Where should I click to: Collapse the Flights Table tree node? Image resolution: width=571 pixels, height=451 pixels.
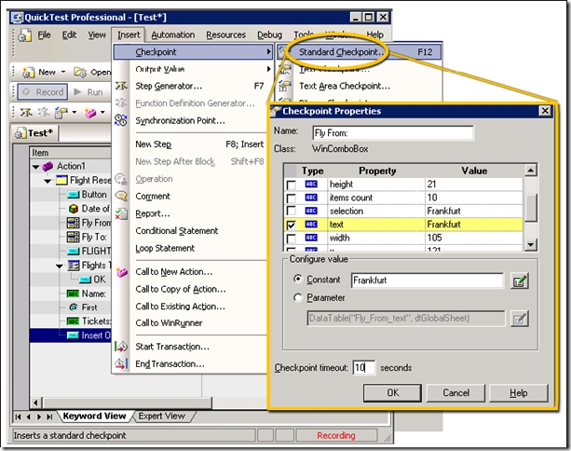pos(60,266)
